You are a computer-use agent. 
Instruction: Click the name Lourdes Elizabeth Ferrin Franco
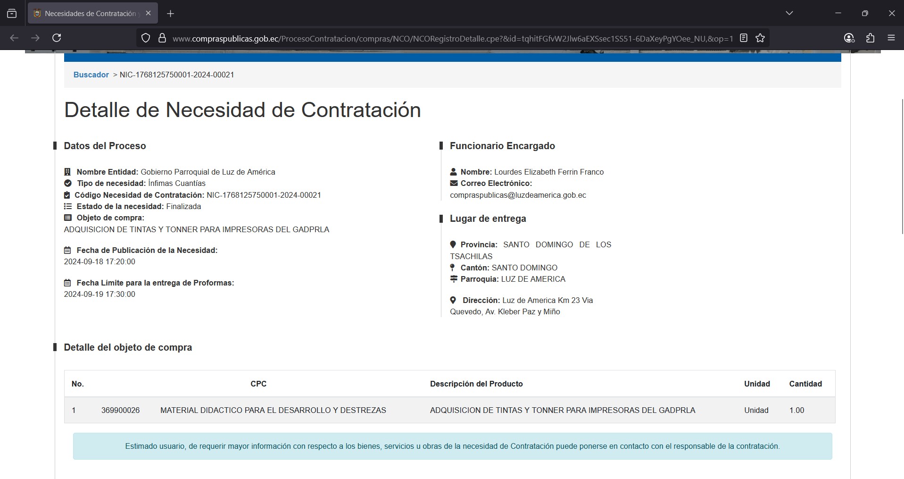click(549, 172)
